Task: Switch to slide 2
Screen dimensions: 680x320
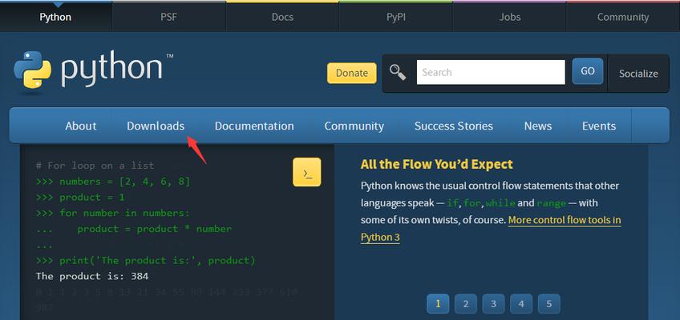Action: 466,303
